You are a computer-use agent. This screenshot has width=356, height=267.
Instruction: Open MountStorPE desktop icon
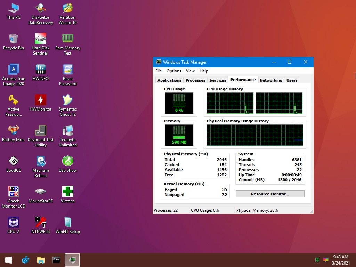click(40, 195)
